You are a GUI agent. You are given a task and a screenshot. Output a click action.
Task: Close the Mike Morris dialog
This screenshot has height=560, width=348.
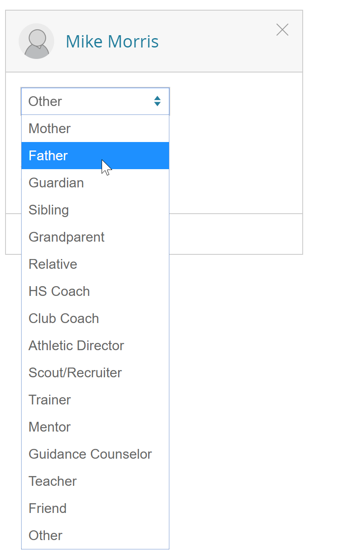[282, 30]
